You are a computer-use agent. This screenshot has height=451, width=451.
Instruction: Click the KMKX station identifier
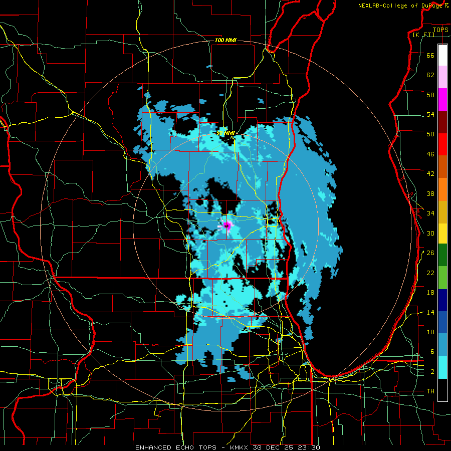coord(240,447)
